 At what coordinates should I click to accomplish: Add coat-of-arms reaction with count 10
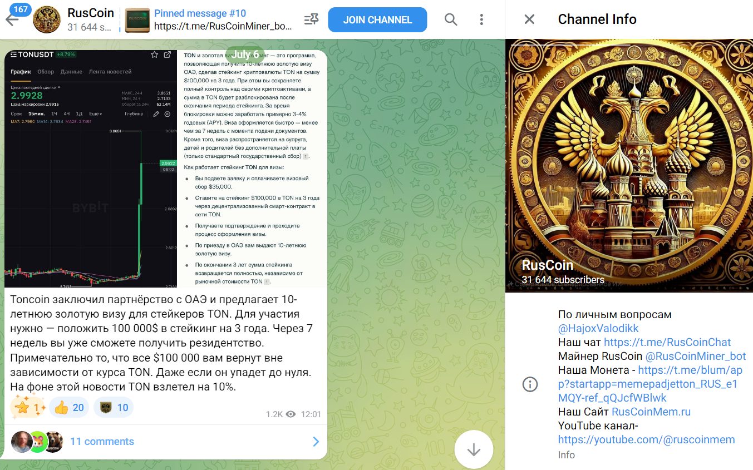coord(114,408)
